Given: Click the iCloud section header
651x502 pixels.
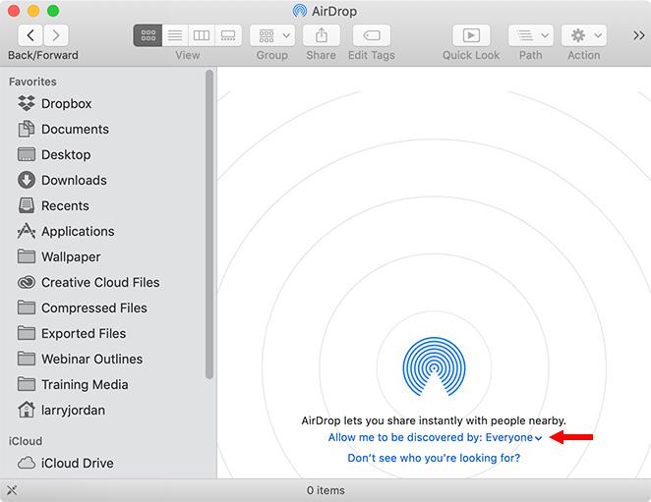Looking at the screenshot, I should (26, 441).
